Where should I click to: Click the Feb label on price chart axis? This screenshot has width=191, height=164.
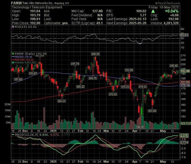click(x=80, y=131)
